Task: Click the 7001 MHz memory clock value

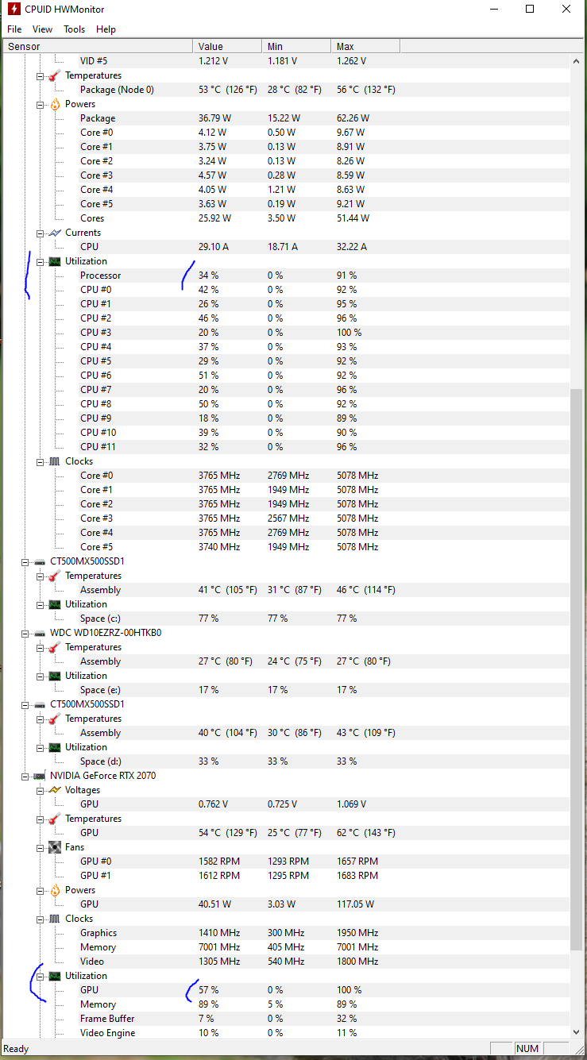Action: pyautogui.click(x=219, y=947)
